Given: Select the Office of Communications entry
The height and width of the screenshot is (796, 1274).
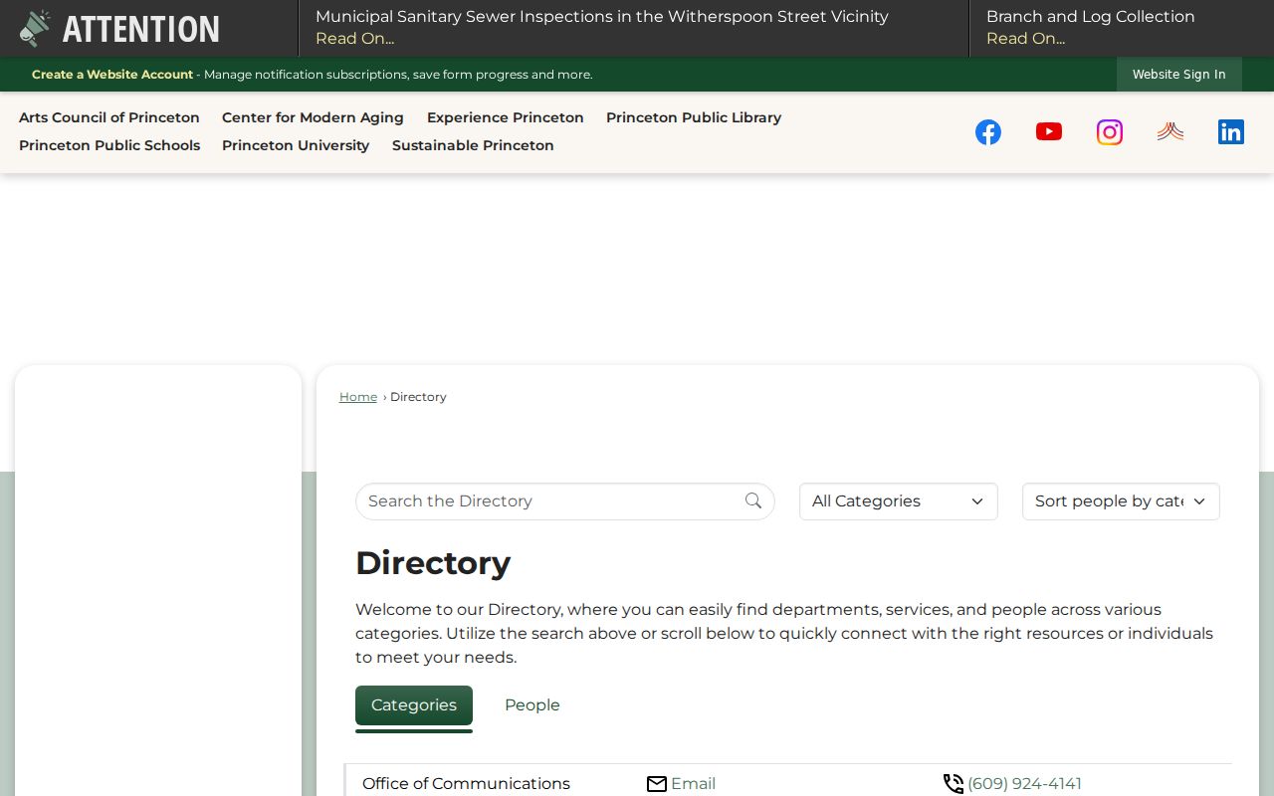Looking at the screenshot, I should coord(466,784).
